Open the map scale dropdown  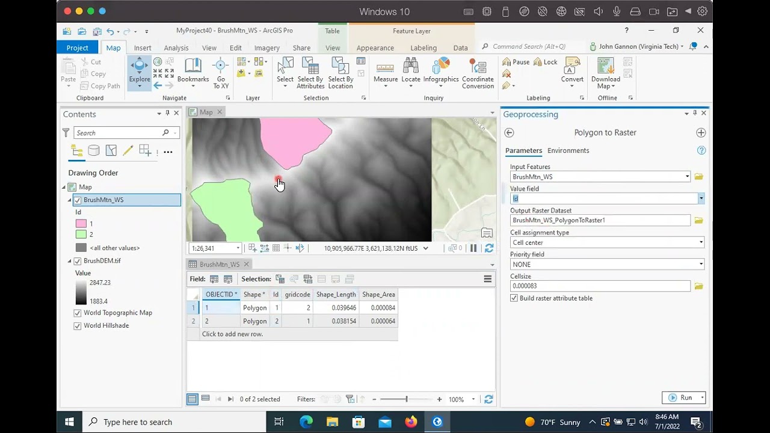[238, 248]
